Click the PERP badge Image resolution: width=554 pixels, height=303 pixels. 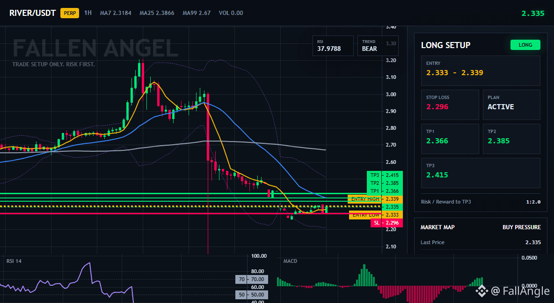tap(70, 13)
